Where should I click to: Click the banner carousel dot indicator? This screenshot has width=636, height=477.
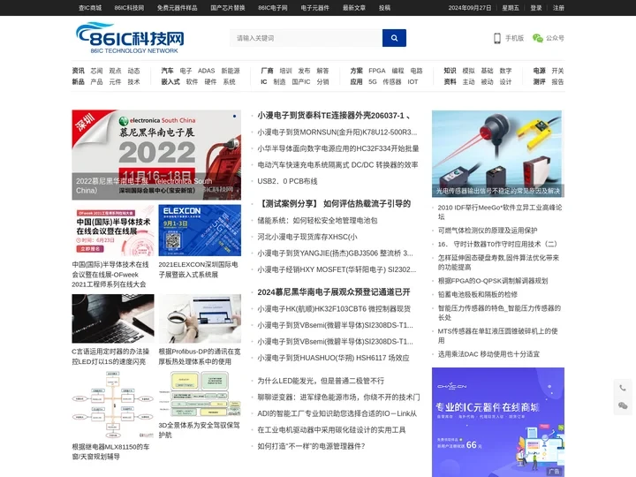point(234,116)
